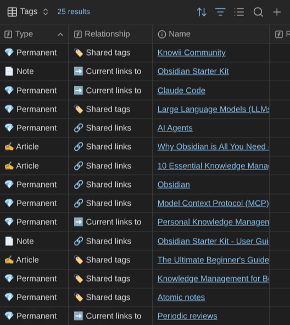The height and width of the screenshot is (325, 290).
Task: Select 'Permanent' type in Claude Code row
Action: 36,90
